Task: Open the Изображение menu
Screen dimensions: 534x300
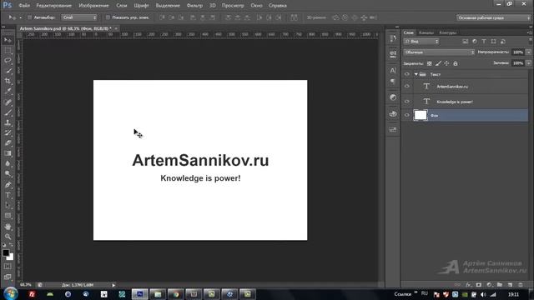Action: 93,6
